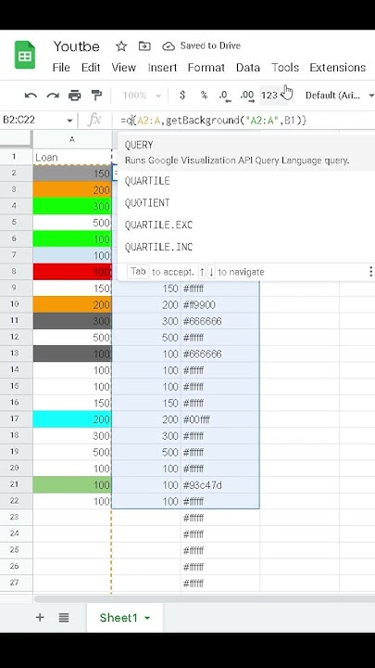Check the Saved to Drive cloud status icon
The height and width of the screenshot is (668, 375).
[x=169, y=46]
